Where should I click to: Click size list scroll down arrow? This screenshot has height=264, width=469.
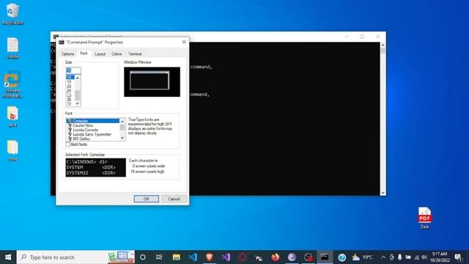[78, 103]
